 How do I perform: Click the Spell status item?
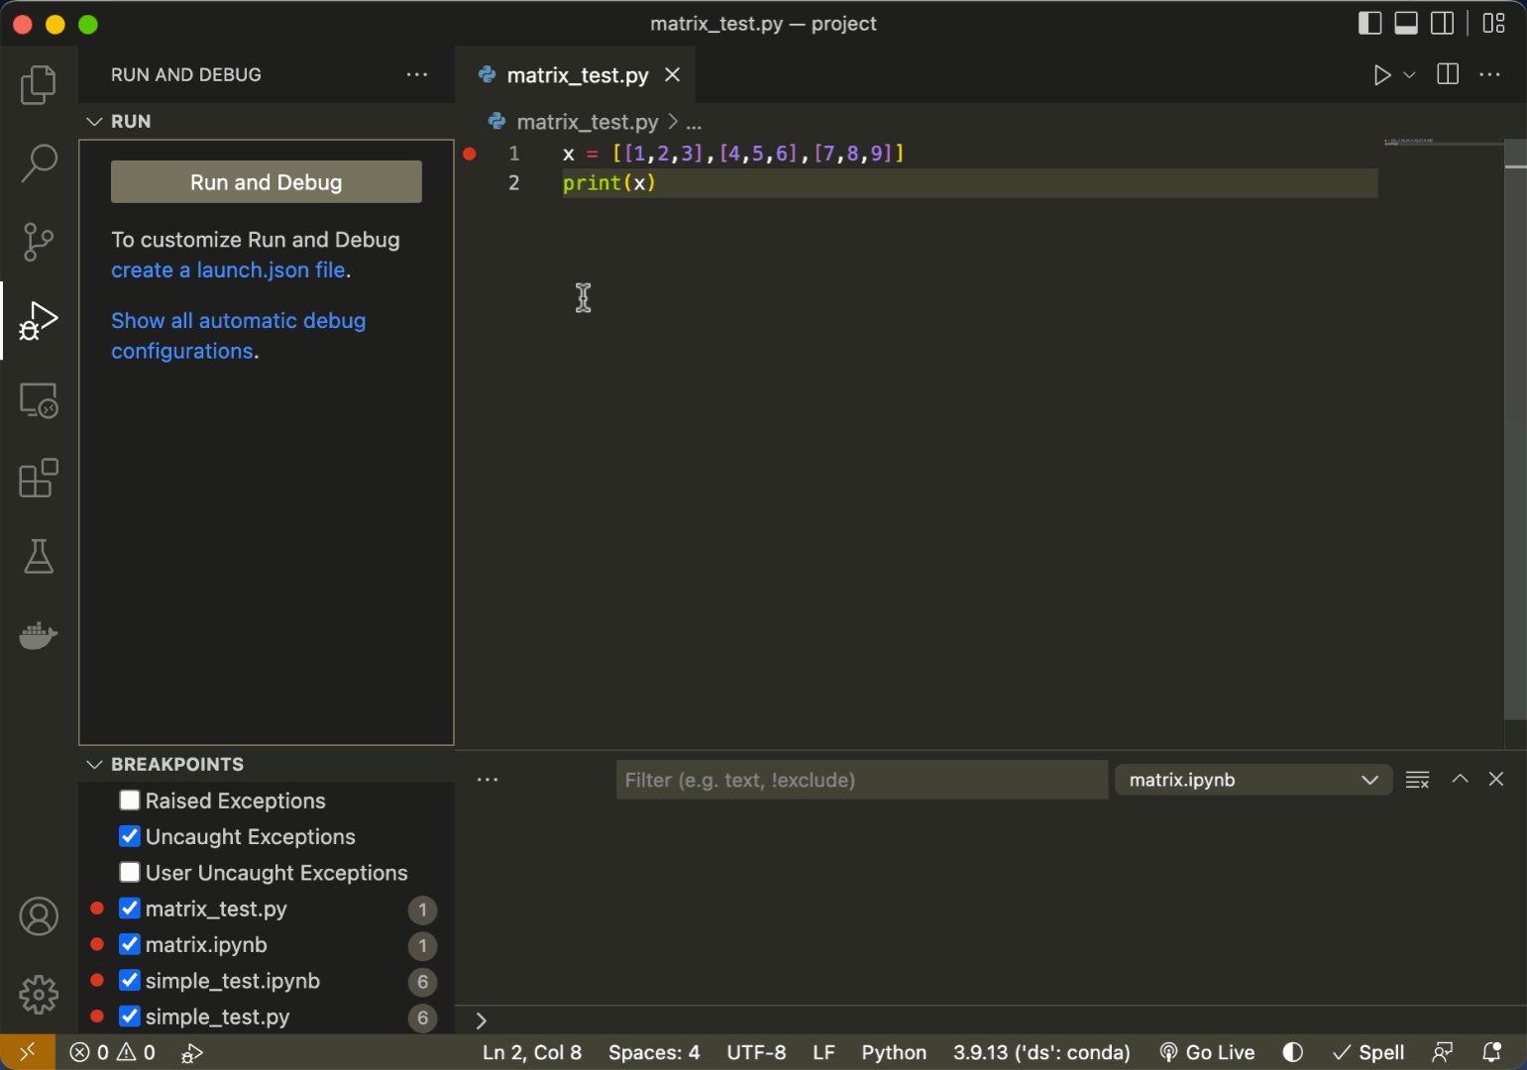[1368, 1052]
